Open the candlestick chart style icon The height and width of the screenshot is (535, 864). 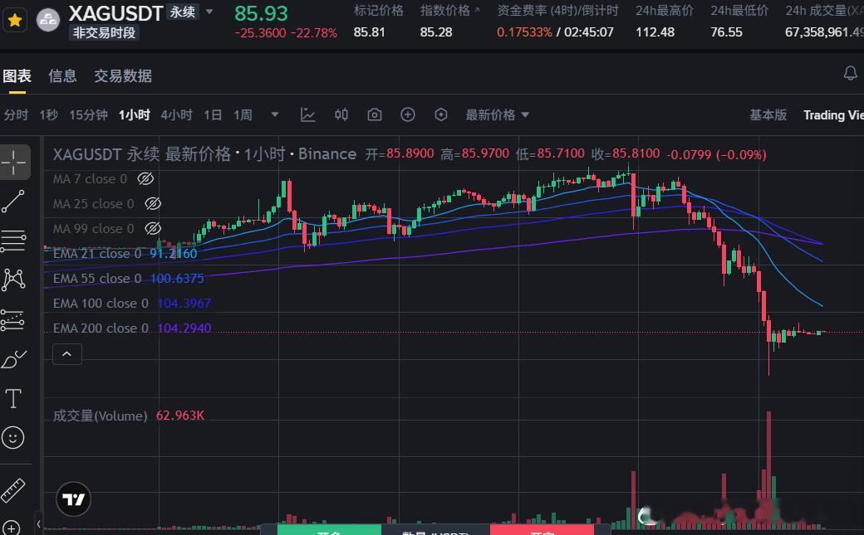coord(341,114)
